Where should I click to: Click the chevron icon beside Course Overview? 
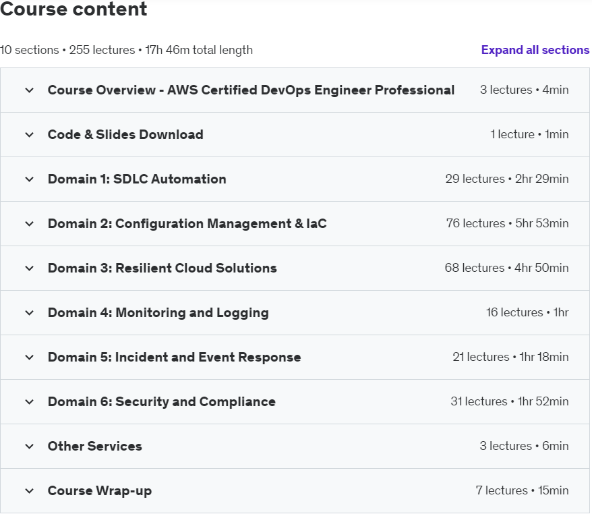(x=29, y=90)
